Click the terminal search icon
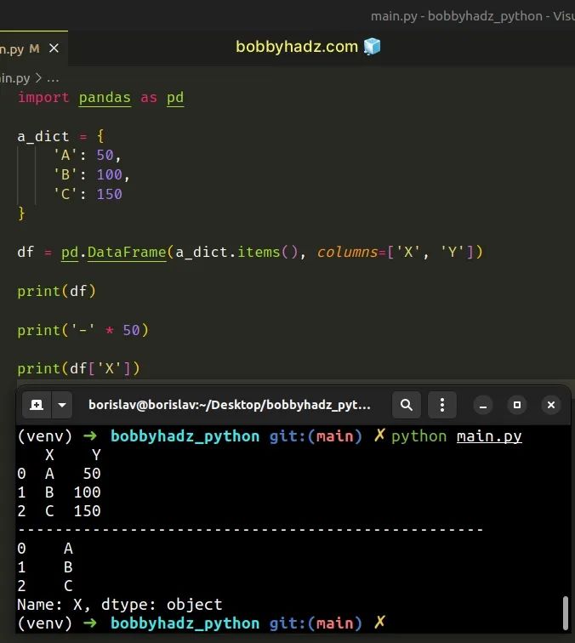 pos(407,405)
